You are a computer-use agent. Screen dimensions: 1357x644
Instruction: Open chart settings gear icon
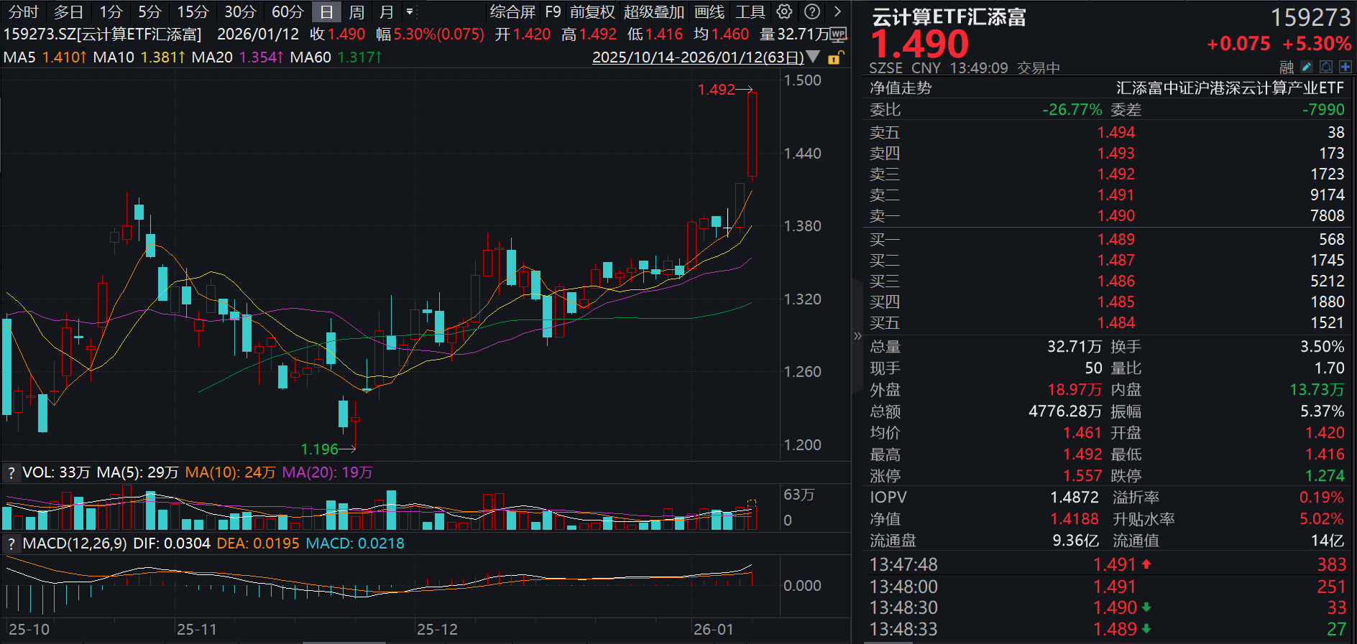click(x=784, y=11)
